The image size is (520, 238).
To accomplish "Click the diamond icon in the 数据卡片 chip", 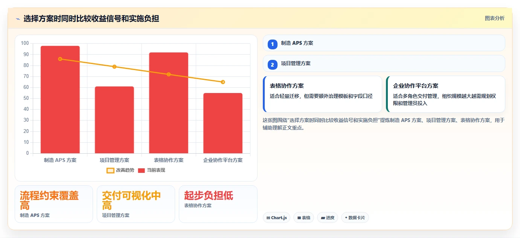I will 346,217.
